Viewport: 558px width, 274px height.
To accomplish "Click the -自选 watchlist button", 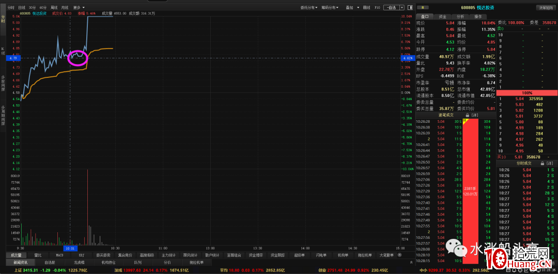I will 392,7.
